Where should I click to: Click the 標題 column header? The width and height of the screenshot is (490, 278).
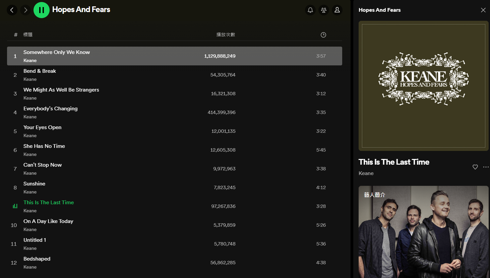click(28, 35)
